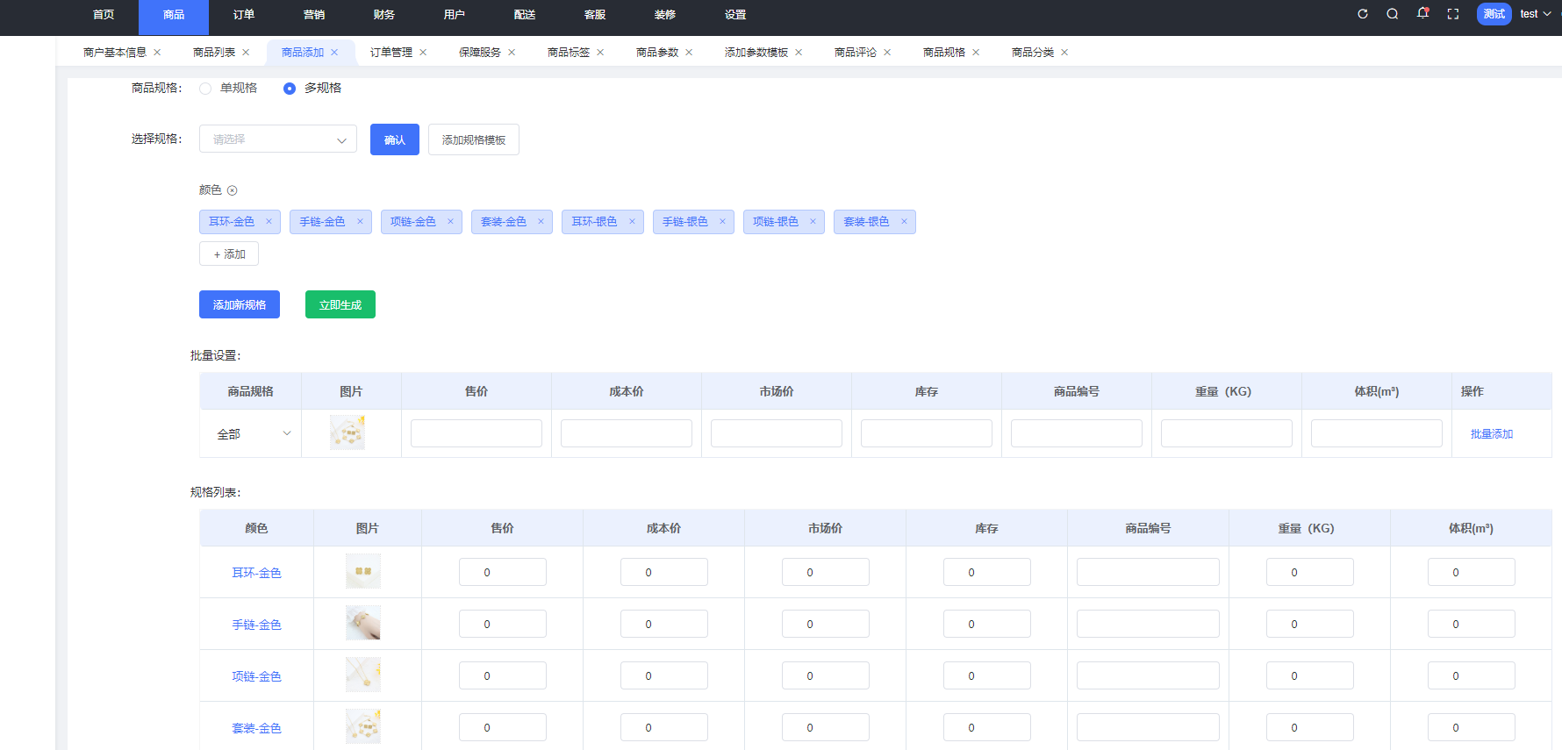1562x750 pixels.
Task: Open the 客服 top menu
Action: click(595, 15)
